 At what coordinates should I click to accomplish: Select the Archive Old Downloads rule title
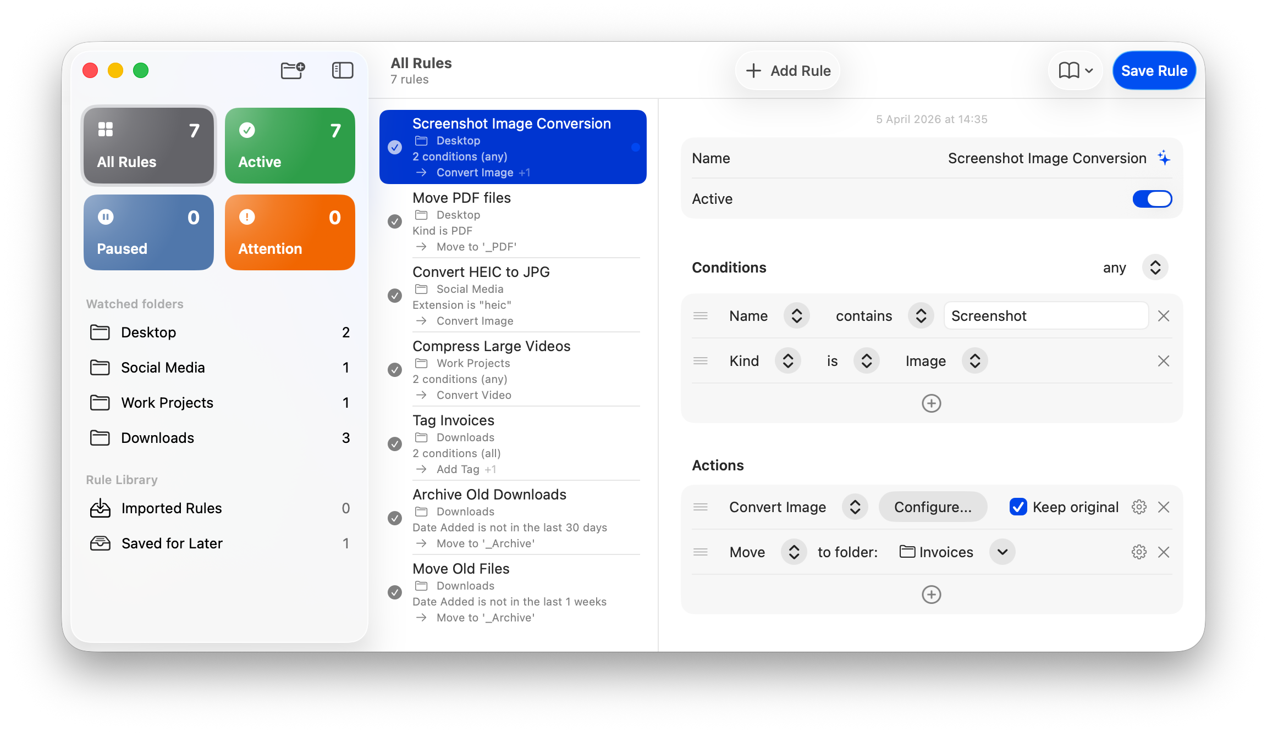(489, 495)
